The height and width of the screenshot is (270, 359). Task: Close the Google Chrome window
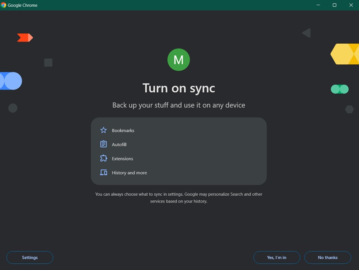(x=351, y=5)
